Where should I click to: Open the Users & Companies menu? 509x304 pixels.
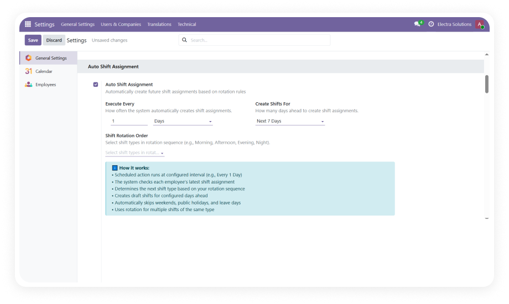(x=121, y=24)
